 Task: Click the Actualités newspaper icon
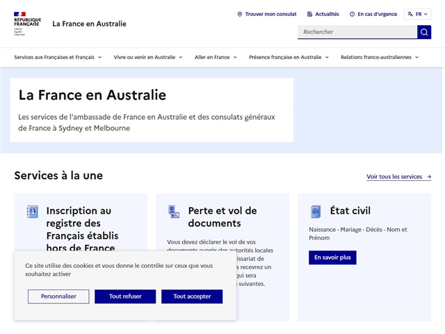[x=309, y=14]
